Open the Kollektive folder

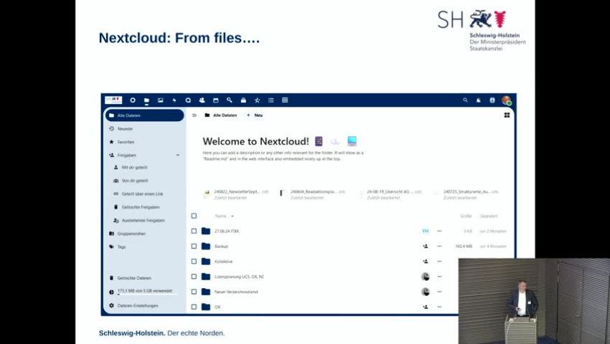pyautogui.click(x=223, y=262)
